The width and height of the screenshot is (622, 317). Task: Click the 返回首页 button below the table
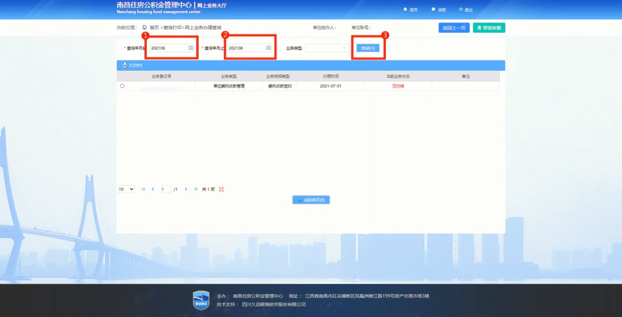coord(311,200)
